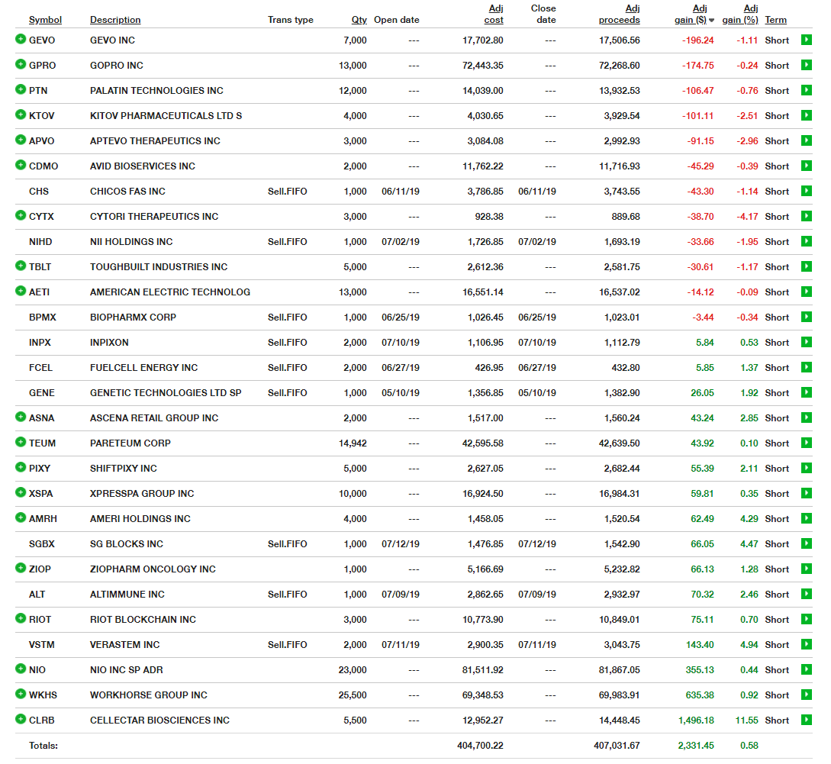Expand the PTN row plus icon
This screenshot has height=764, width=831.
[x=21, y=89]
